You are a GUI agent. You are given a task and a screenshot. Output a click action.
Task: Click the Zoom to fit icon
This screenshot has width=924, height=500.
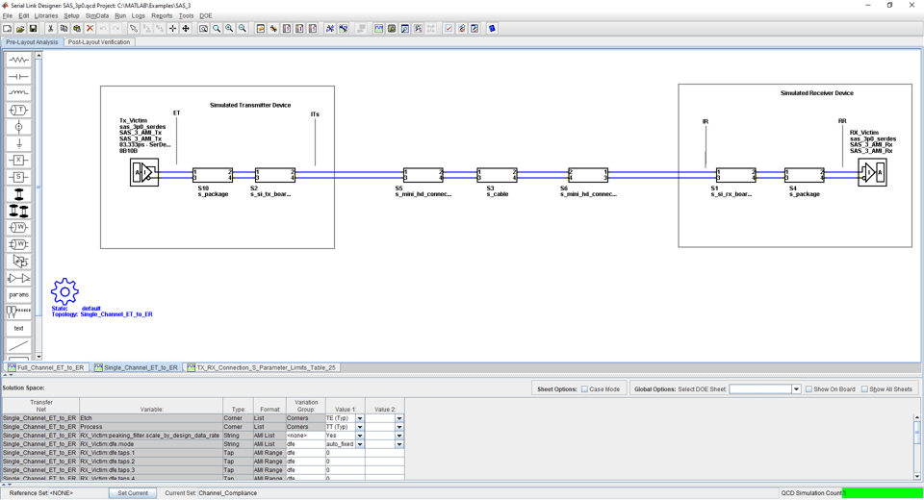pos(203,28)
